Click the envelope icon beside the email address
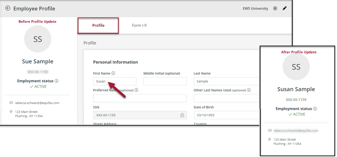Viewport: 337px width, 157px height. pyautogui.click(x=11, y=103)
